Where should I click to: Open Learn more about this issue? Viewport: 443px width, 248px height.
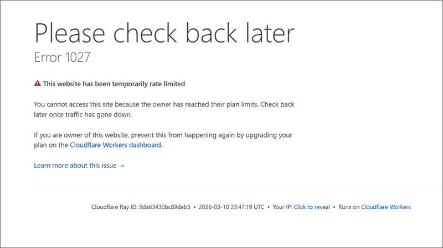click(x=75, y=165)
